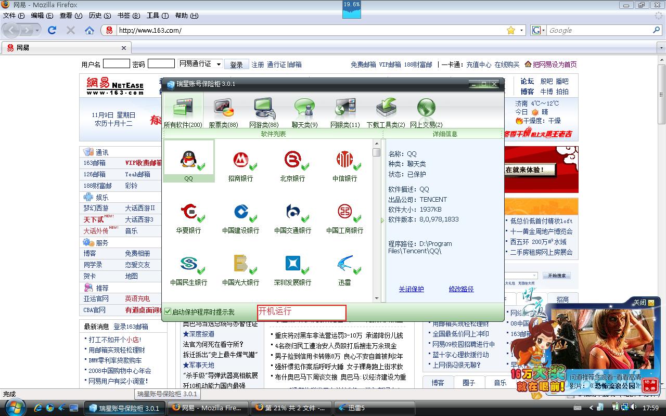666x416 pixels.
Task: Click Firefox's reload page icon
Action: click(52, 30)
